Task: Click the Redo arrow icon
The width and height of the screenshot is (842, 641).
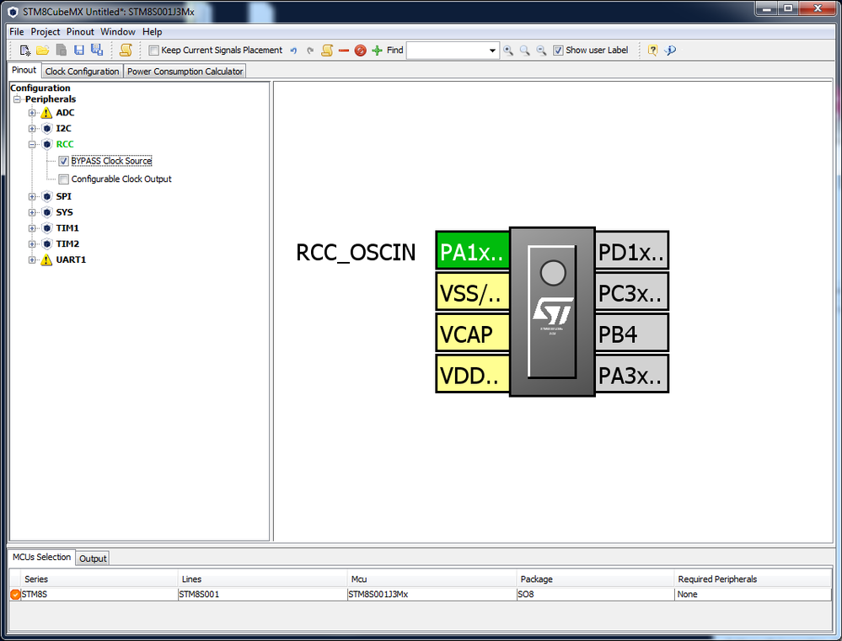Action: click(x=310, y=51)
